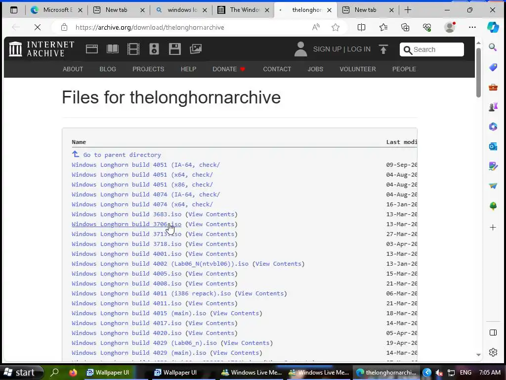Open first Wallpaper UI taskbar item
Screen dimensions: 506x380
point(108,372)
